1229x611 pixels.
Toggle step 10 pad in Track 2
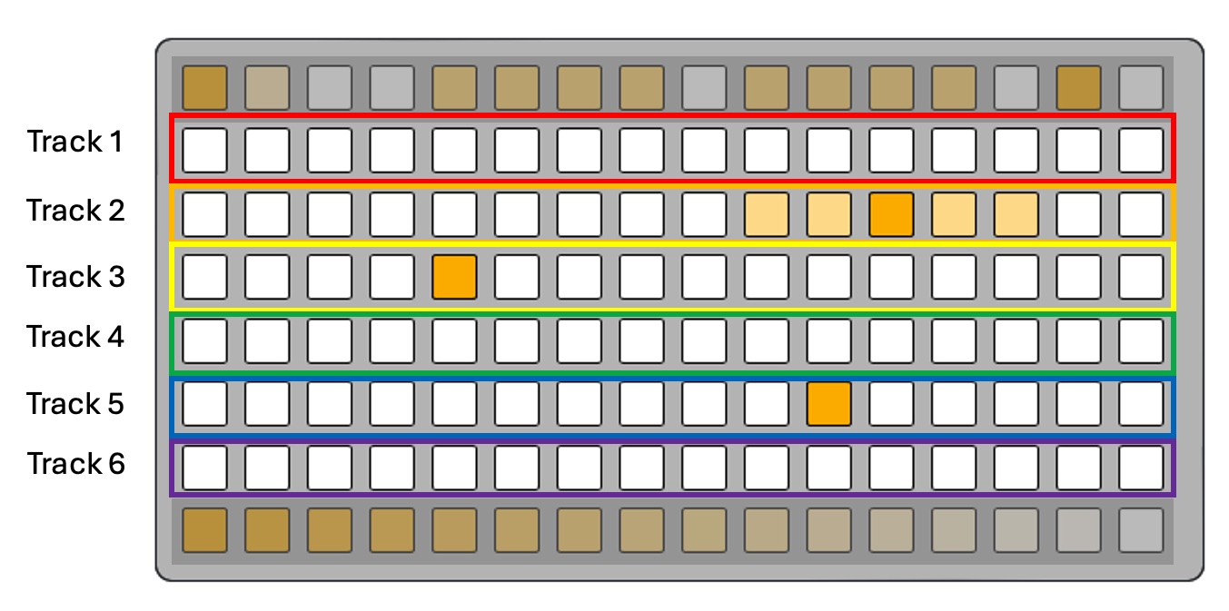(767, 214)
